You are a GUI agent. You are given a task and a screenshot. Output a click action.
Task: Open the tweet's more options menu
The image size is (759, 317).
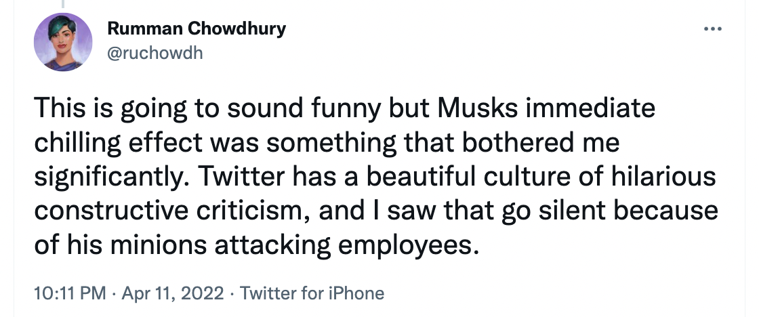pos(712,30)
